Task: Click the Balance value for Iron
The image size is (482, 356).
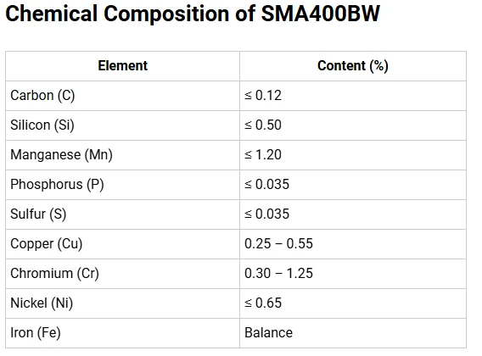Action: tap(269, 332)
